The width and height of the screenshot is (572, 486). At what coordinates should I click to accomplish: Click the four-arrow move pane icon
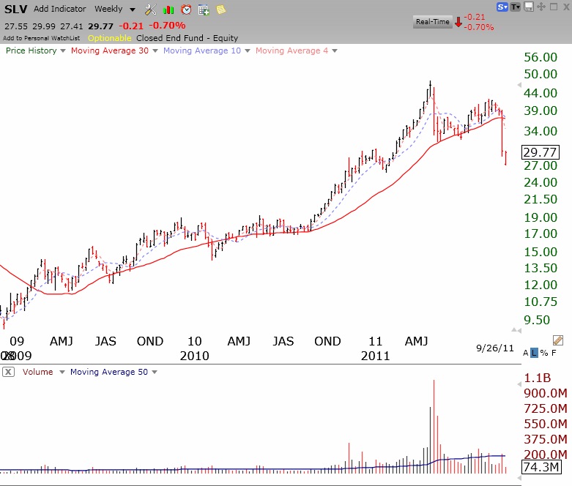coord(542,7)
